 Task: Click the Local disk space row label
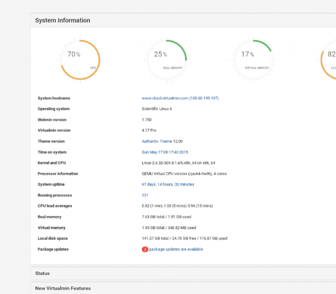click(x=52, y=238)
